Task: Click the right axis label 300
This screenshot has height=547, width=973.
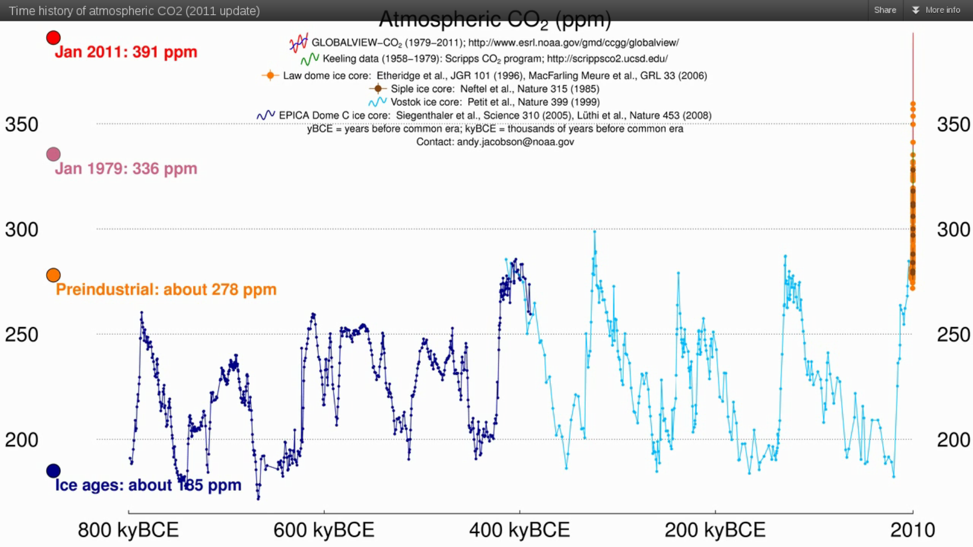Action: click(954, 229)
